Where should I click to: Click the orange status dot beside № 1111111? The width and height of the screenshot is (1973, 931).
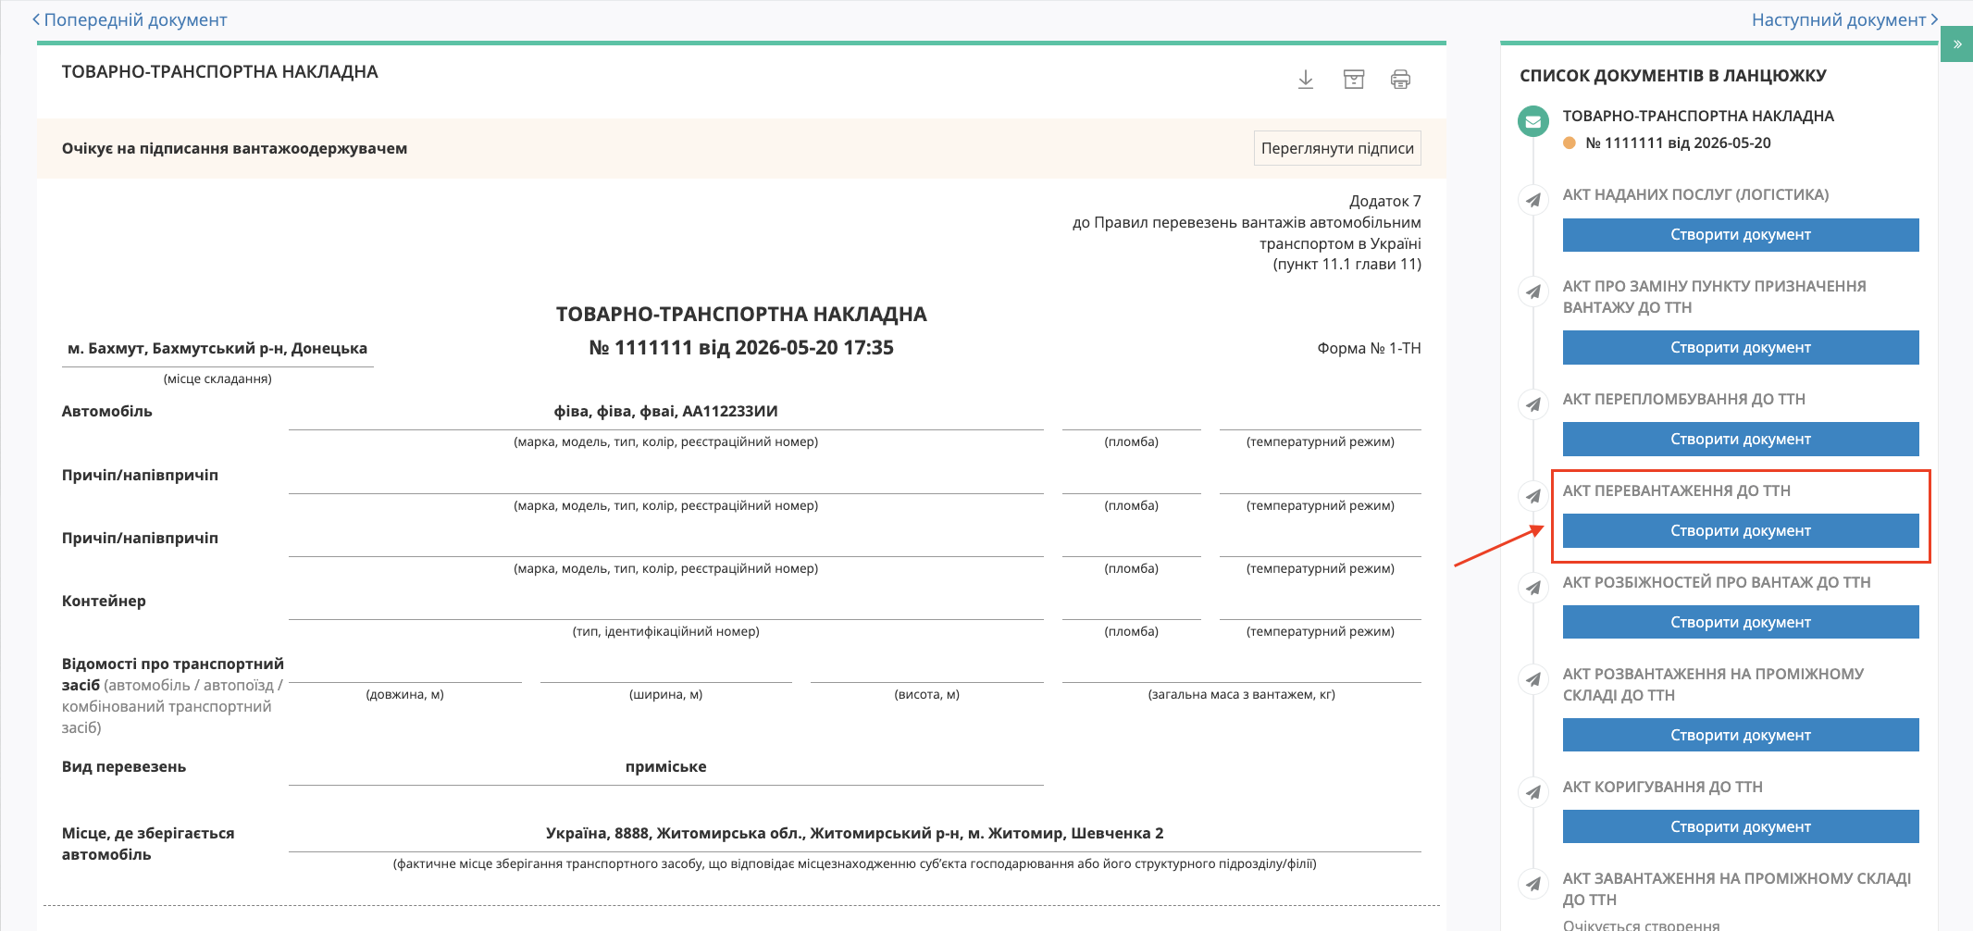pyautogui.click(x=1570, y=143)
